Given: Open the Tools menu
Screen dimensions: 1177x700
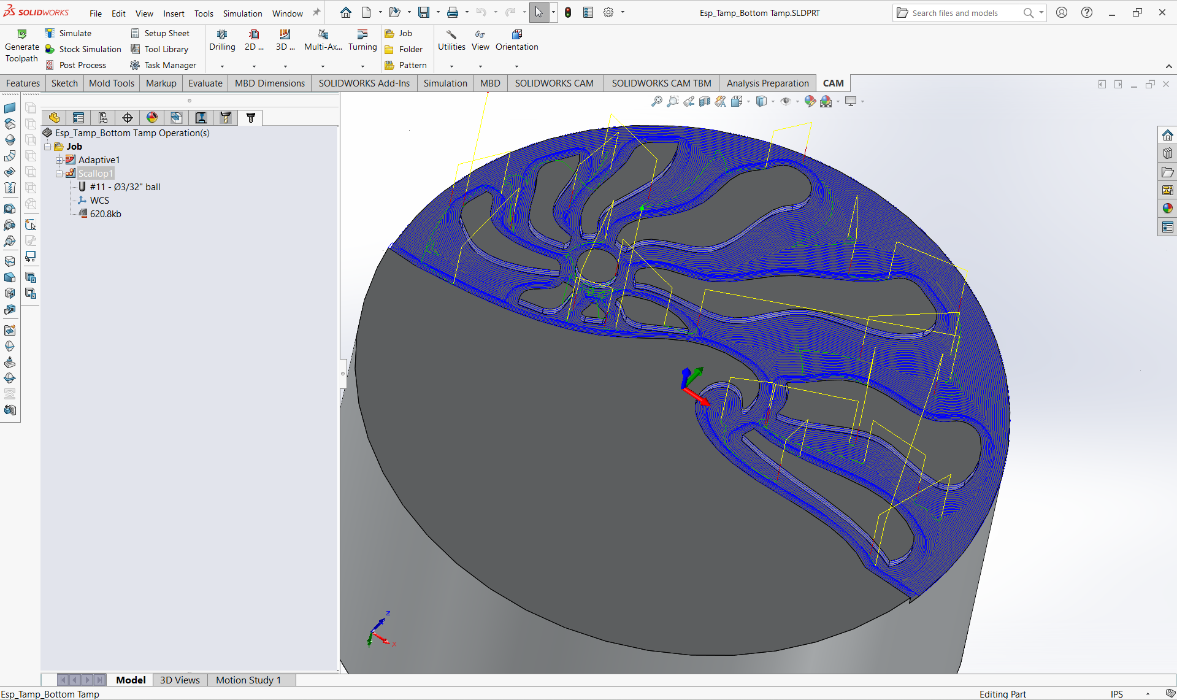Looking at the screenshot, I should coord(204,13).
